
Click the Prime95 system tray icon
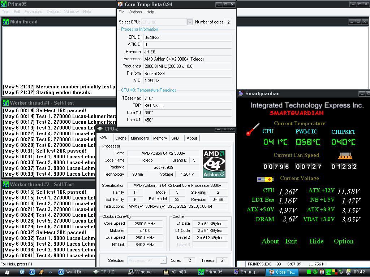(x=328, y=272)
